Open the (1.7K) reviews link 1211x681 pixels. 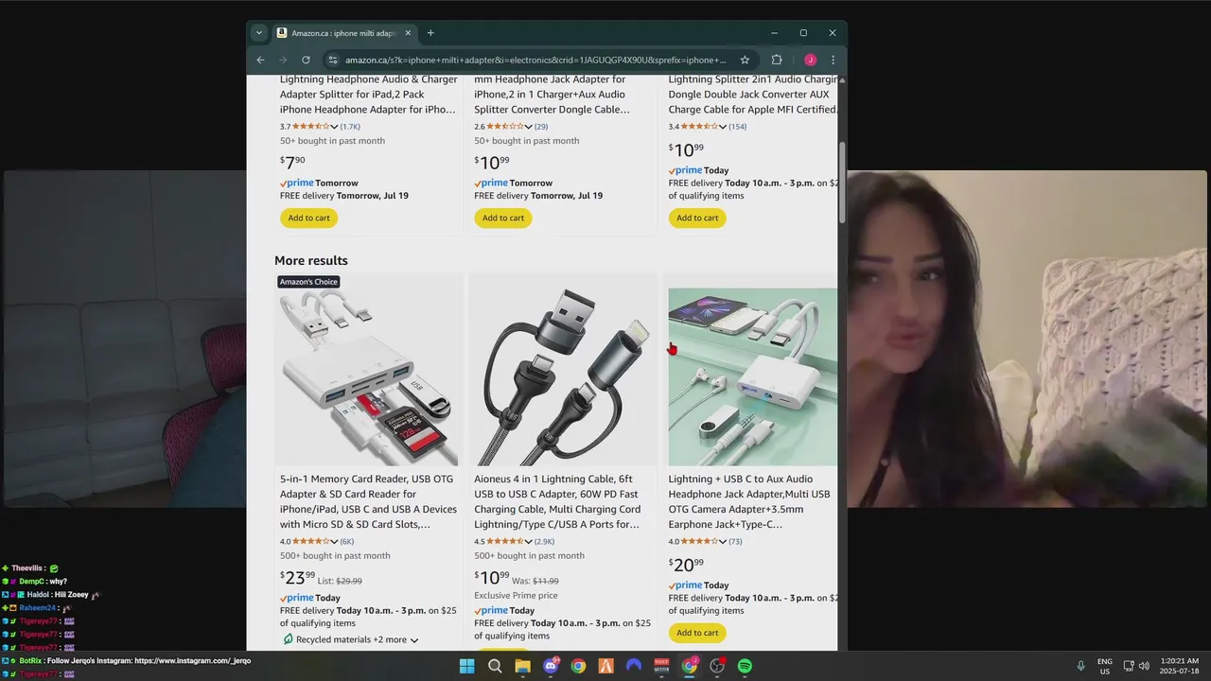point(350,127)
